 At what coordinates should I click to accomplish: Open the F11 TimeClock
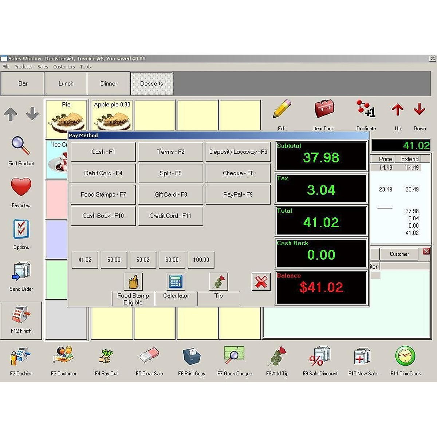click(405, 356)
